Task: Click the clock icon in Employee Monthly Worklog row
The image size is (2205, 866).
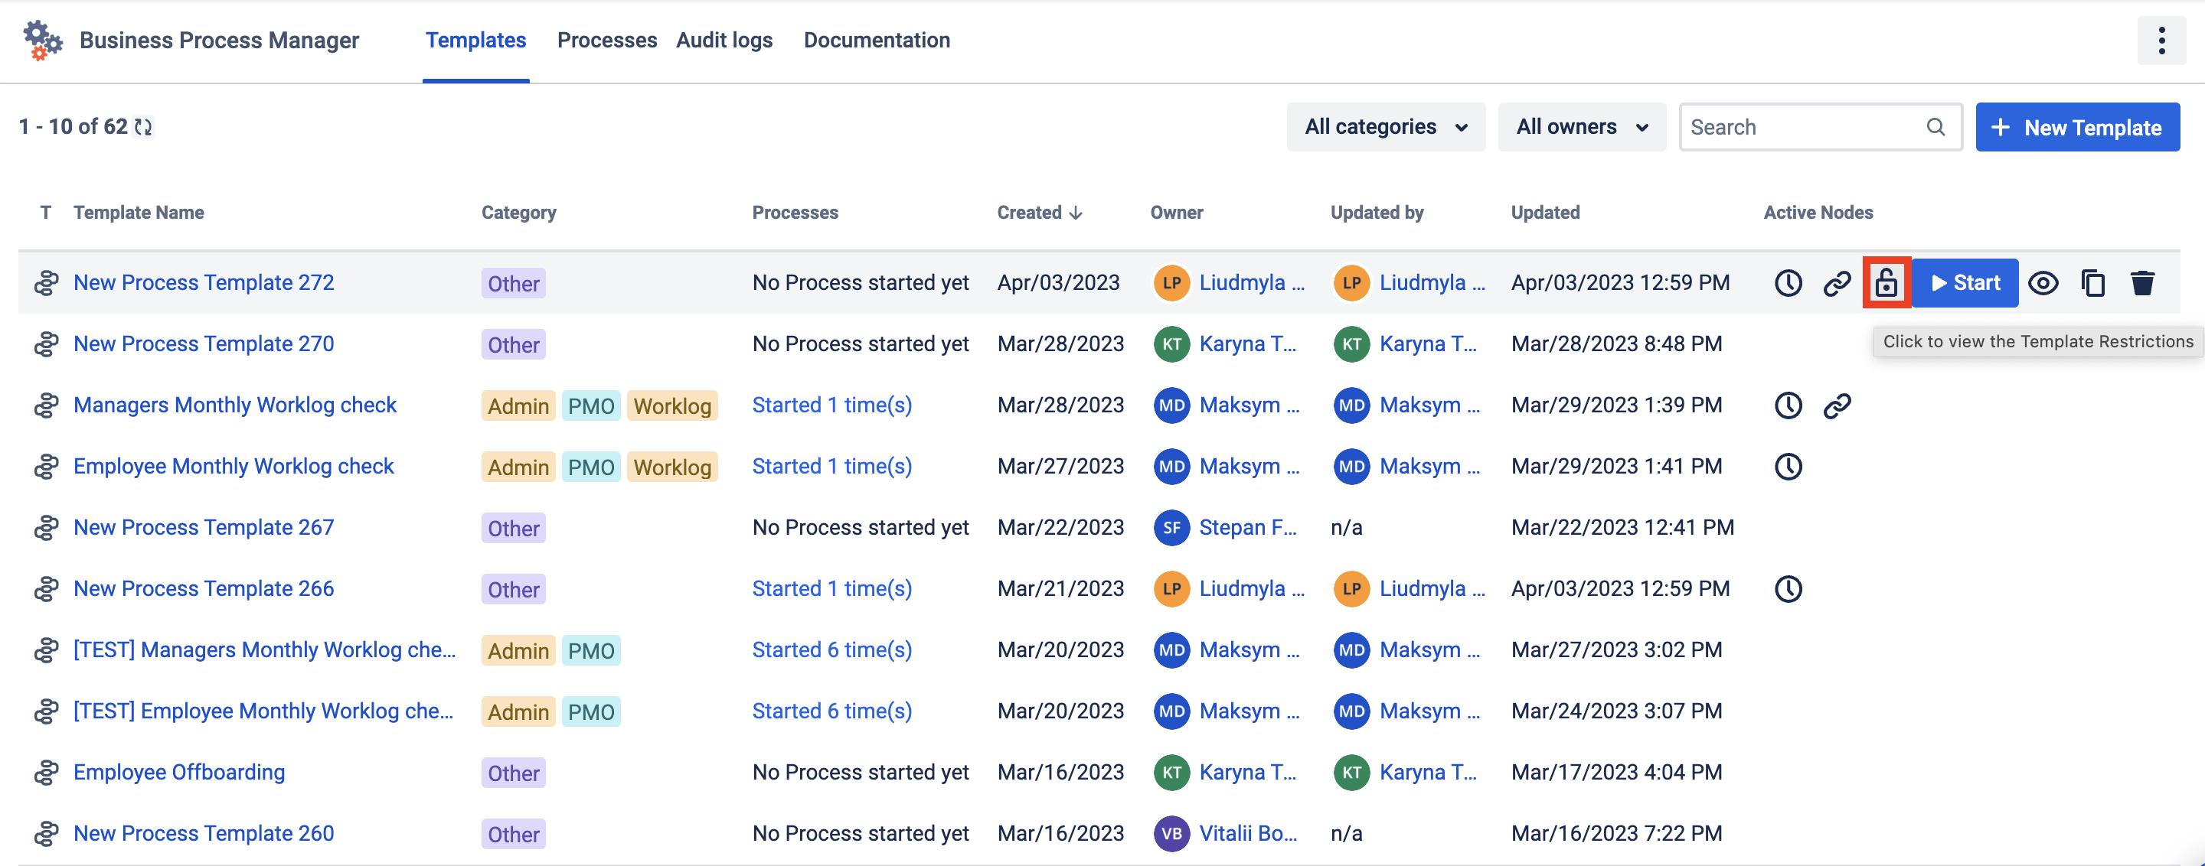Action: pyautogui.click(x=1787, y=467)
